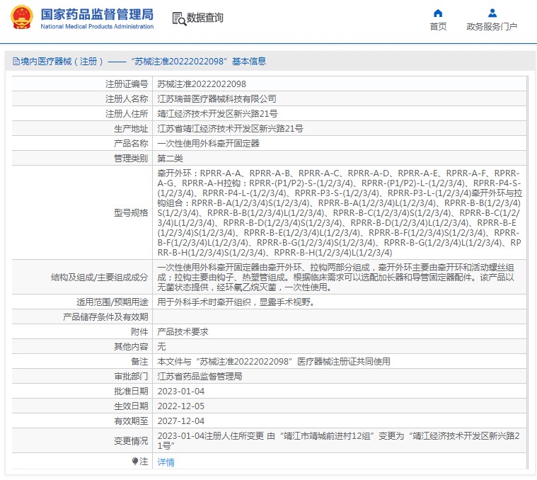
Task: Click product name 一次性使用外科牵开固定器
Action: (x=208, y=143)
